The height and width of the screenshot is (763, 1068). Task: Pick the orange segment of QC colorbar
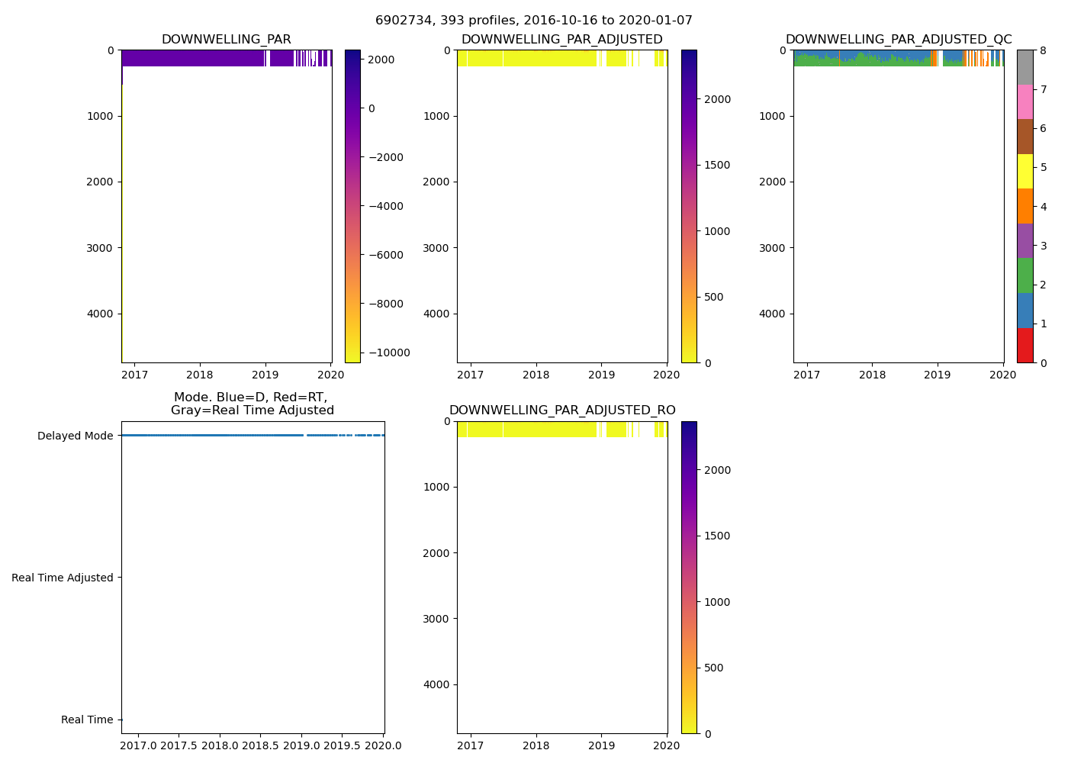pyautogui.click(x=1025, y=206)
